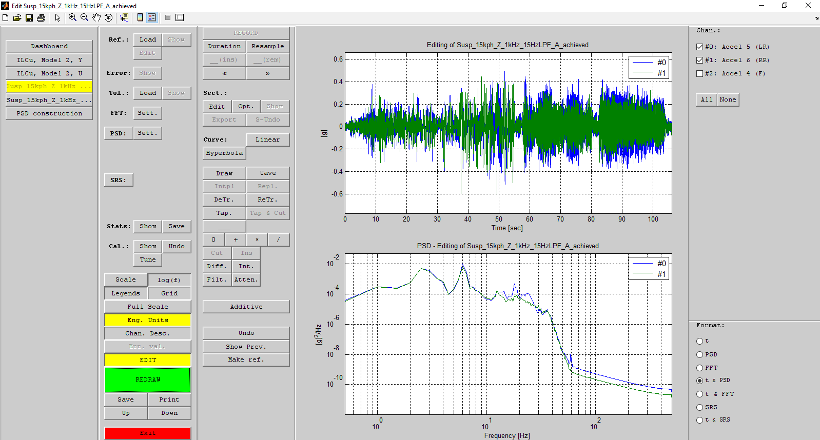The height and width of the screenshot is (440, 820).
Task: Open the PSD construction tab
Action: click(49, 113)
